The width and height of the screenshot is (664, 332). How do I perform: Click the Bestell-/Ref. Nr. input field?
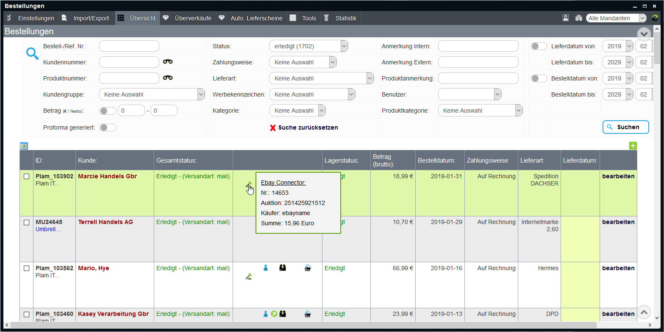click(x=129, y=46)
